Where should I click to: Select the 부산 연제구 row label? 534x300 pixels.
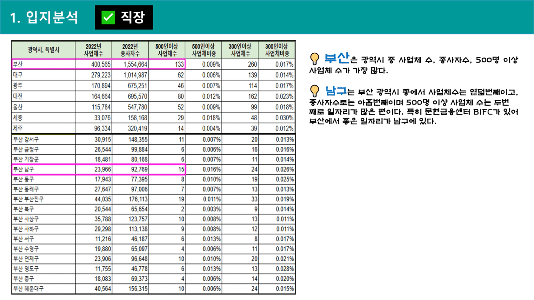(x=26, y=259)
